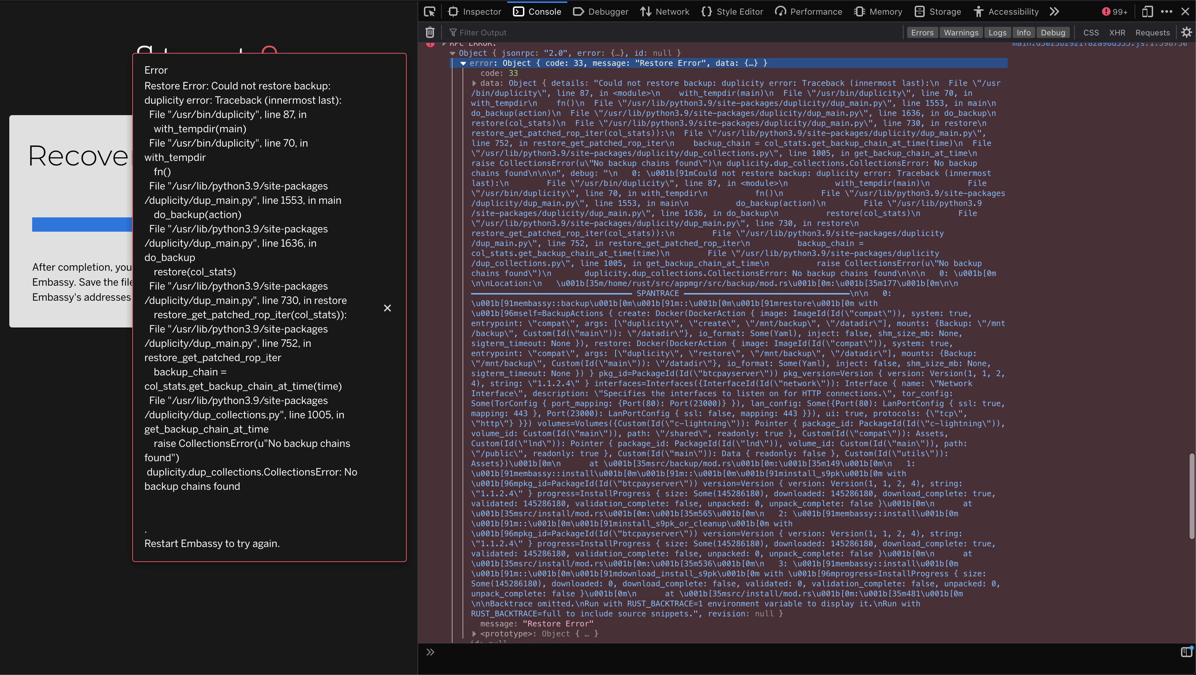Toggle the Warnings log filter
Image resolution: width=1196 pixels, height=675 pixels.
click(x=961, y=32)
